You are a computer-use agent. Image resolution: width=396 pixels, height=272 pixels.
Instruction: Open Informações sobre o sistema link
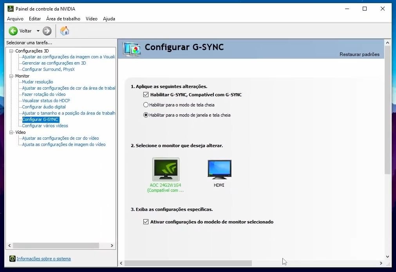(43, 259)
